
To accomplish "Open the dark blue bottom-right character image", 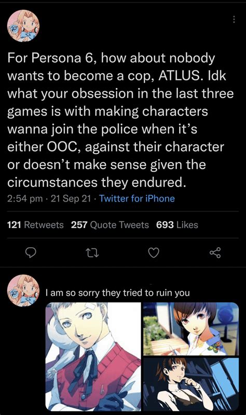I will 191,384.
